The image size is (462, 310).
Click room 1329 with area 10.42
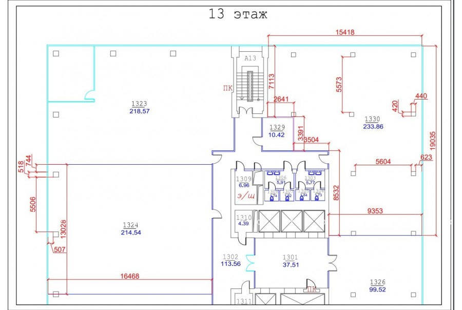pyautogui.click(x=277, y=134)
